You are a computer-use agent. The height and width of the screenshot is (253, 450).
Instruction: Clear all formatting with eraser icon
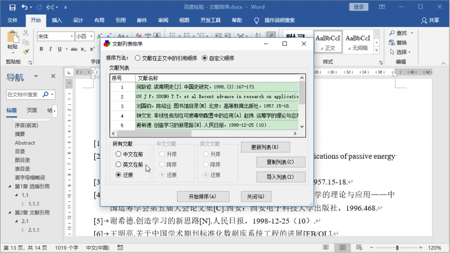click(x=139, y=35)
